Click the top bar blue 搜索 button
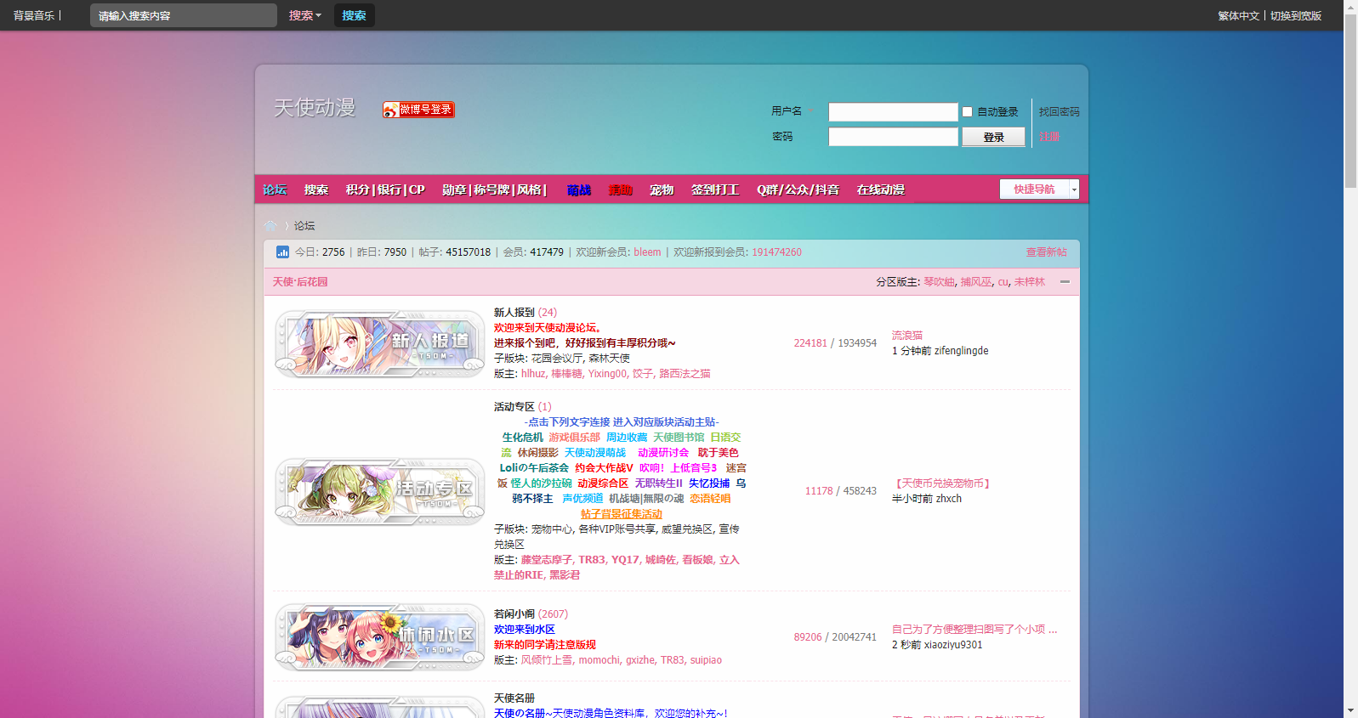Screen dimensions: 1358x718 tap(354, 15)
